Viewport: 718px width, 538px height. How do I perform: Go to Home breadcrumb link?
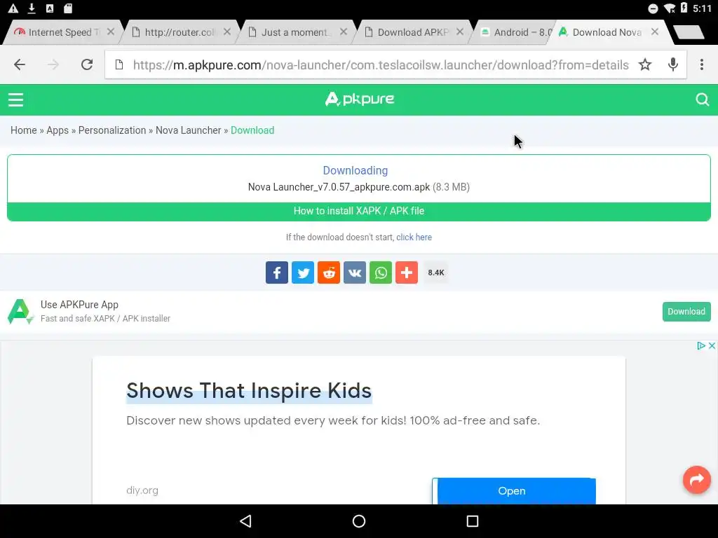[x=23, y=130]
